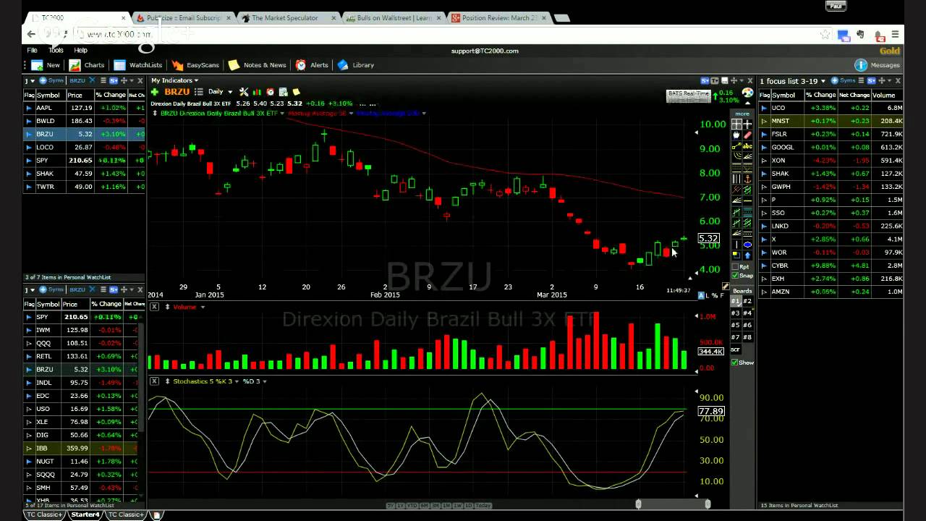Open the Help menu

coord(80,51)
